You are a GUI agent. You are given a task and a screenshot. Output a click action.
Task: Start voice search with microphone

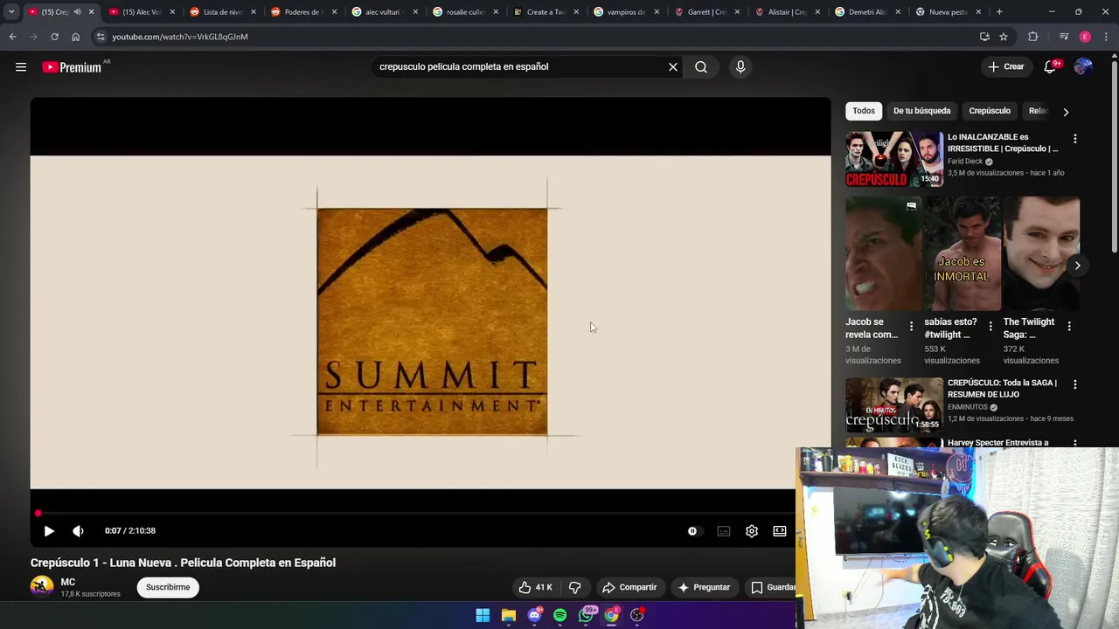point(740,66)
